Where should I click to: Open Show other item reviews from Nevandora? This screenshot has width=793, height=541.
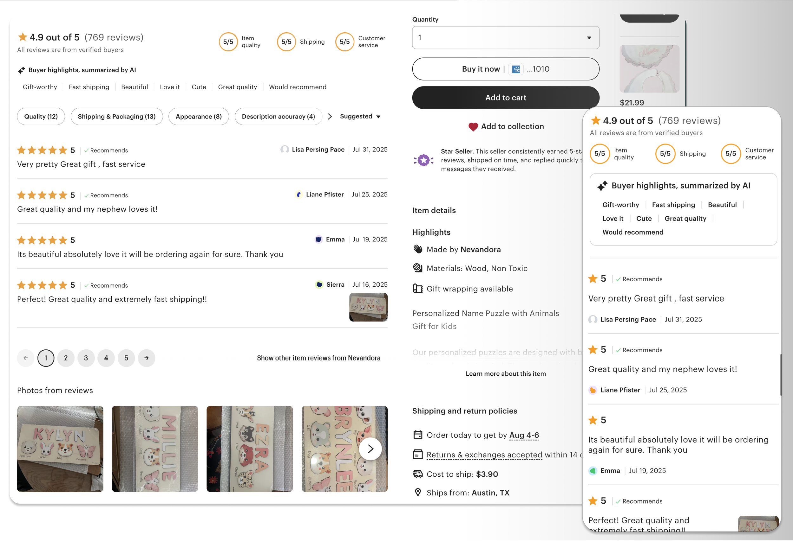point(318,358)
